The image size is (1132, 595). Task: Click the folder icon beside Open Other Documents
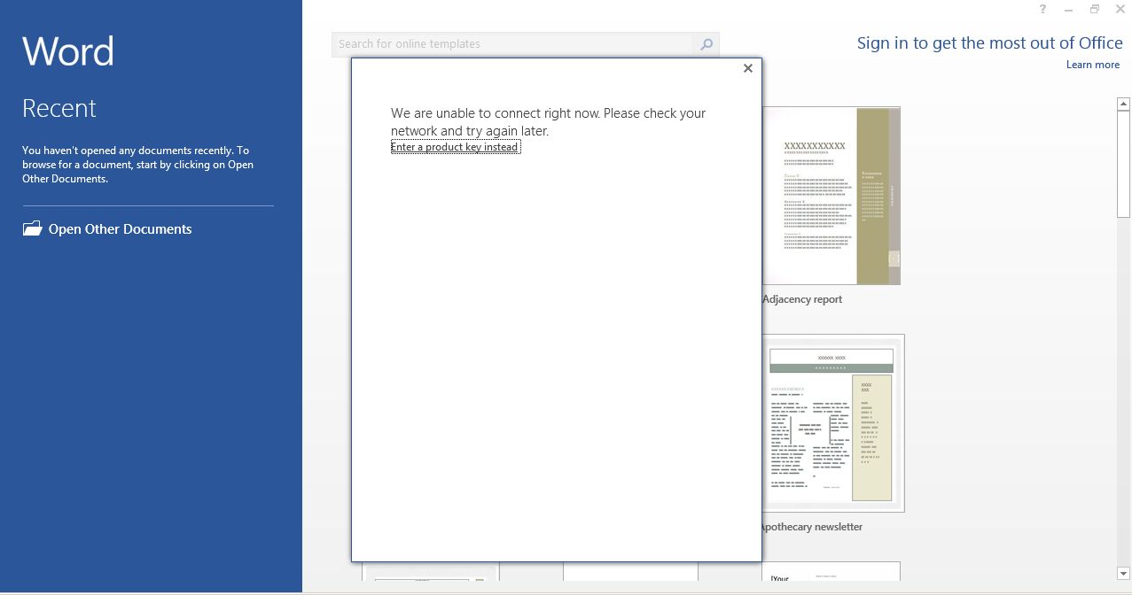coord(32,228)
